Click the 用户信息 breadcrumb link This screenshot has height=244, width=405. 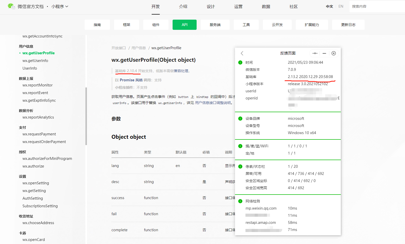click(139, 48)
